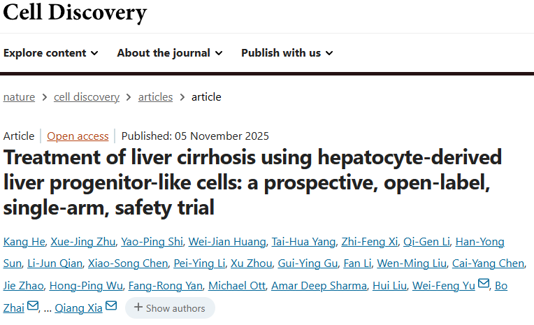Open Amar Deep Sharma author link
The height and width of the screenshot is (325, 534).
pyautogui.click(x=319, y=285)
